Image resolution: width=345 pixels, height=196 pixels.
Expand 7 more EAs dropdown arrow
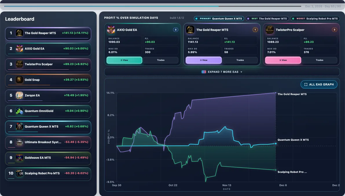pos(241,72)
